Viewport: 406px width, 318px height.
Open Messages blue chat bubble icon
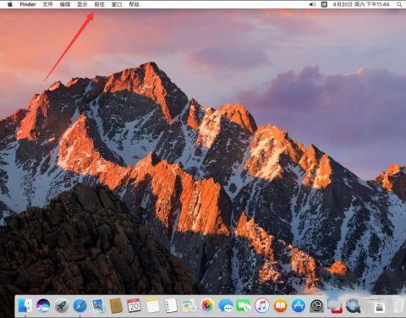[x=226, y=305]
